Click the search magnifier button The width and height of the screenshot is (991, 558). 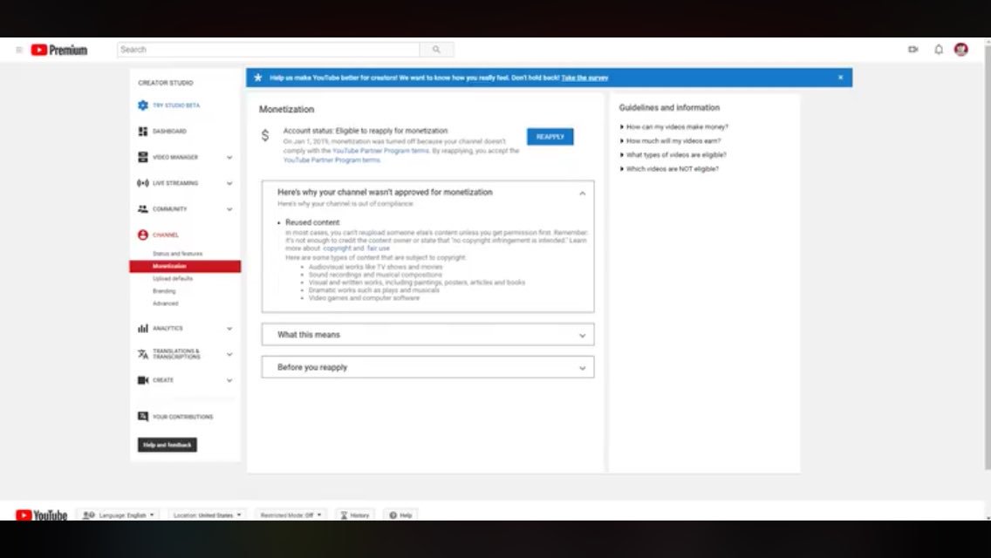coord(436,50)
